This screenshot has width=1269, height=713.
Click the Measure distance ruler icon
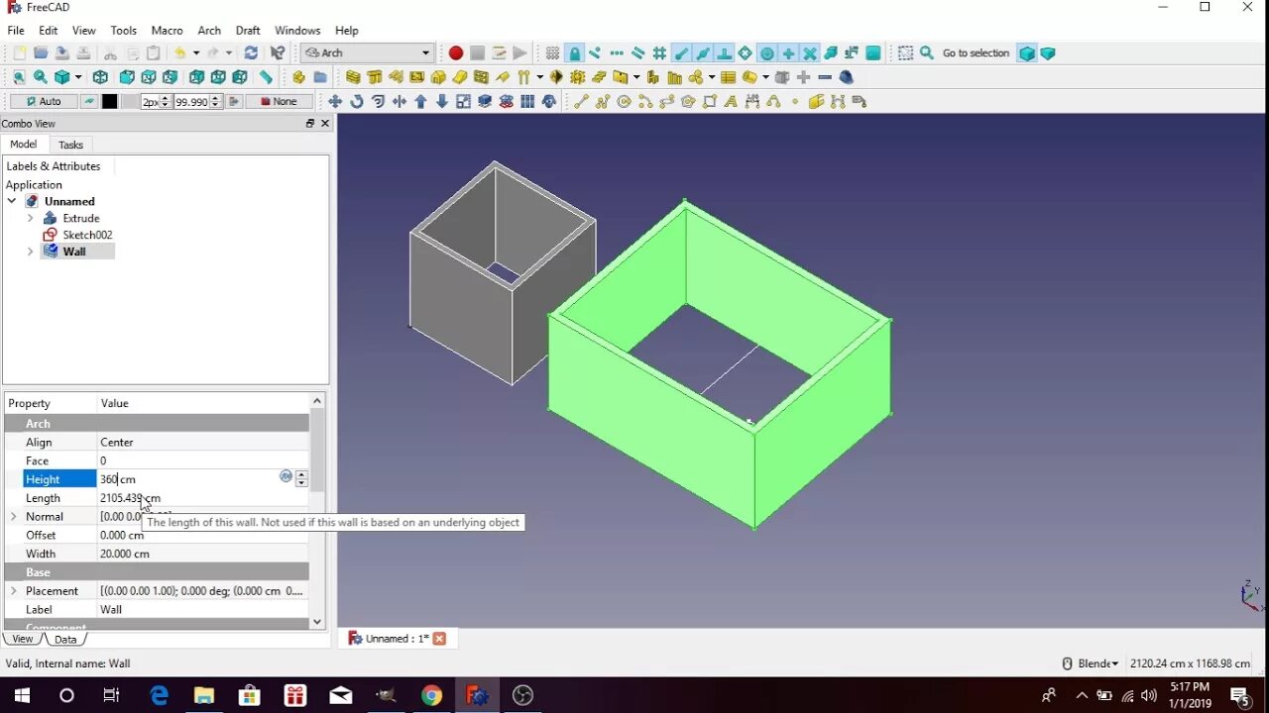click(266, 77)
